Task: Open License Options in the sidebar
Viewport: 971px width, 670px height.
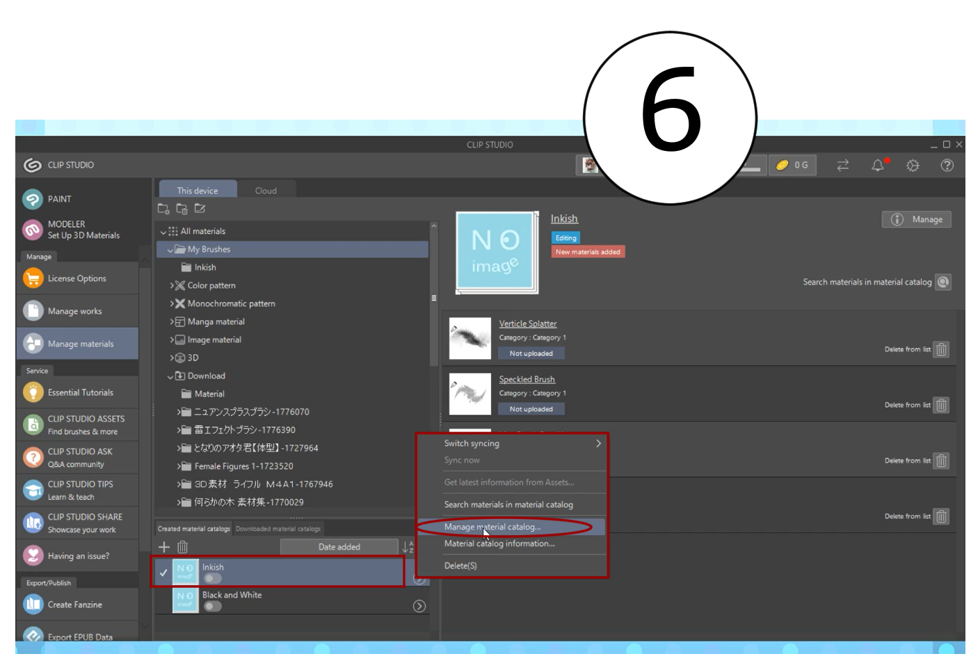Action: [77, 278]
